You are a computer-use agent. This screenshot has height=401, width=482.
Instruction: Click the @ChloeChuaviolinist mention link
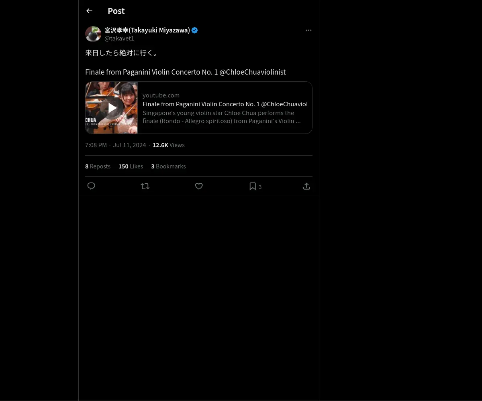coord(253,72)
